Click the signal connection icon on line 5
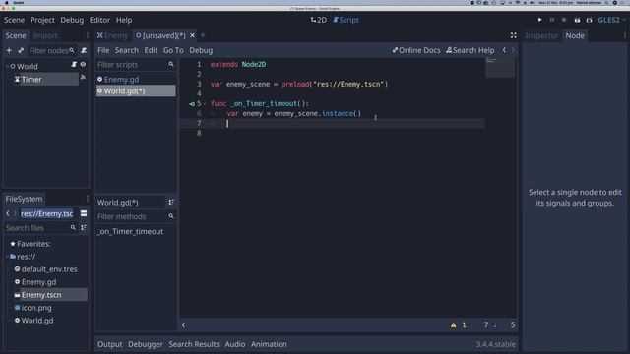The width and height of the screenshot is (630, 354). [x=192, y=104]
